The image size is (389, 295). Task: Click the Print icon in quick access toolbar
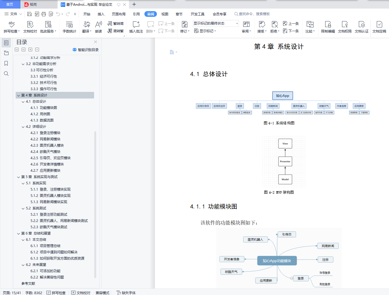tap(44, 14)
